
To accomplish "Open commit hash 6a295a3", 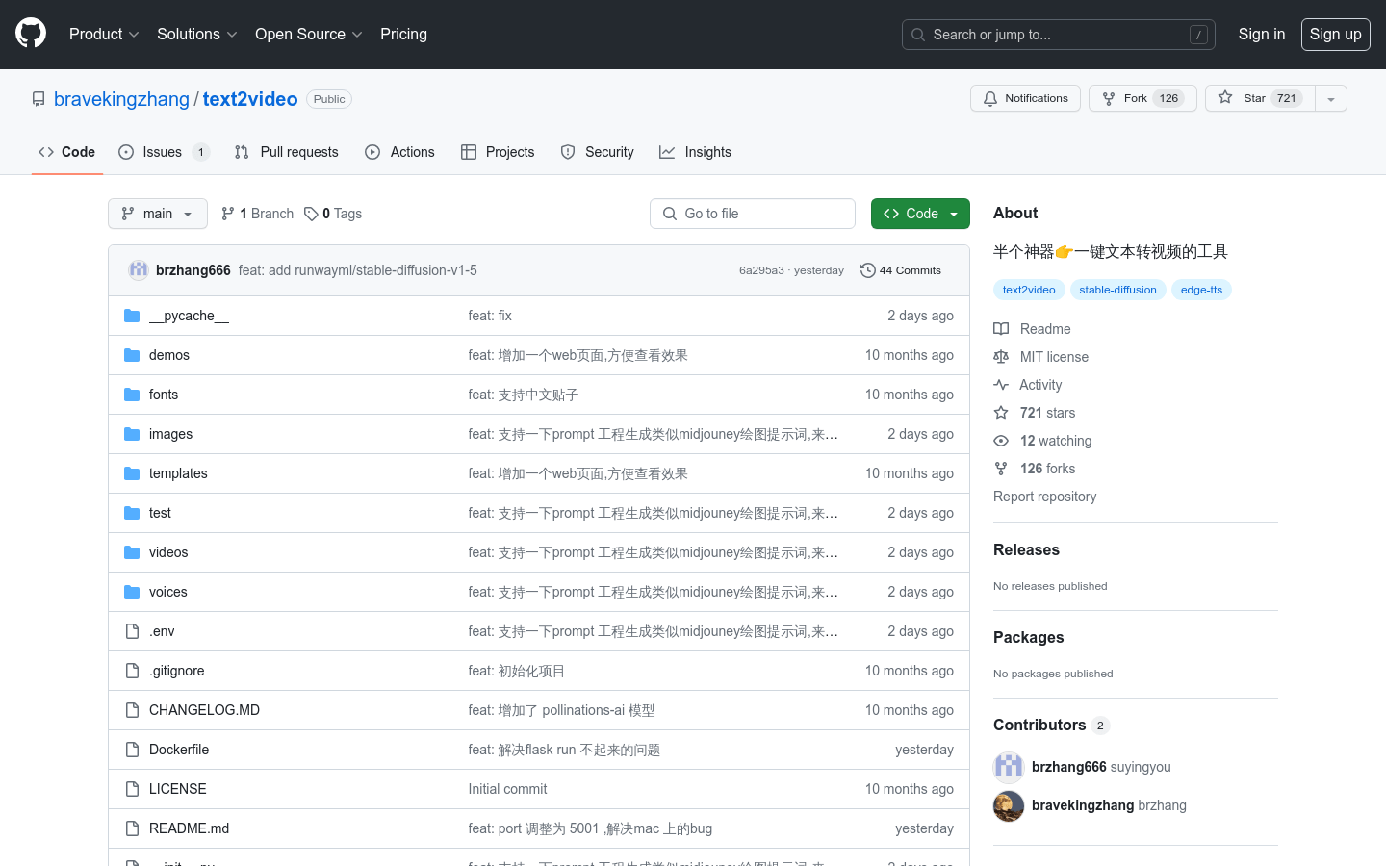I will (x=761, y=270).
